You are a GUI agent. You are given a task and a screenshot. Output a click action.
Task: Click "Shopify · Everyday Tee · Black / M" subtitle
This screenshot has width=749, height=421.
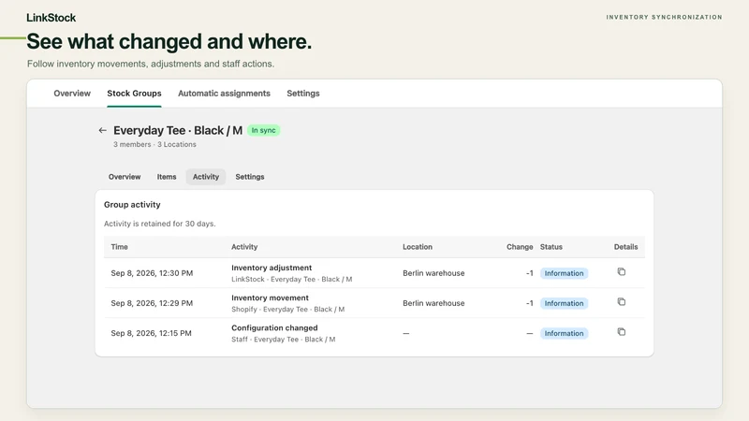click(288, 310)
